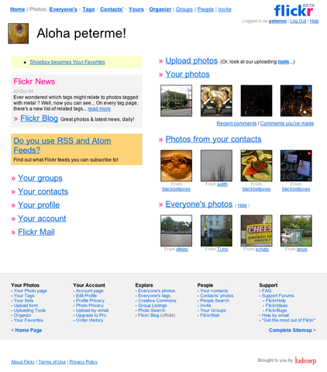Screen dimensions: 327x372
Task: Open the RSS and Atom Feeds link
Action: [x=62, y=145]
